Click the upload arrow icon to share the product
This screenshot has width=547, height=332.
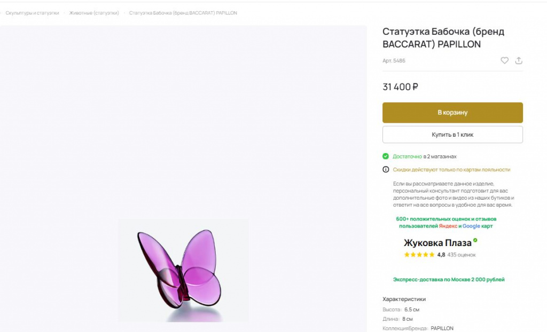(519, 61)
